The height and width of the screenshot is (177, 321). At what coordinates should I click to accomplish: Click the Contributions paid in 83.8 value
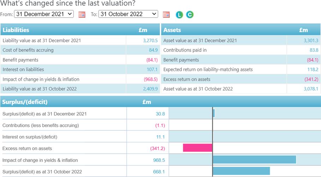[x=314, y=50]
